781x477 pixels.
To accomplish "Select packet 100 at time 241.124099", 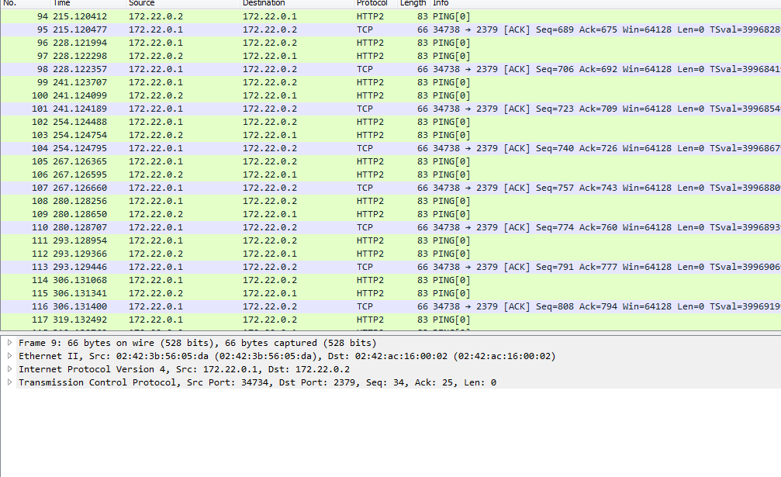I will [391, 95].
